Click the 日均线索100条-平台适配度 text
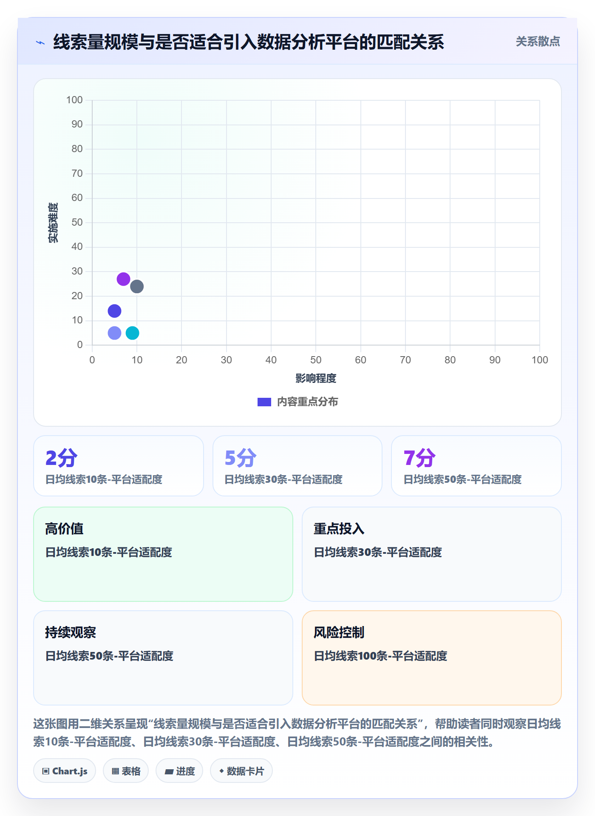The width and height of the screenshot is (595, 816). pyautogui.click(x=380, y=656)
